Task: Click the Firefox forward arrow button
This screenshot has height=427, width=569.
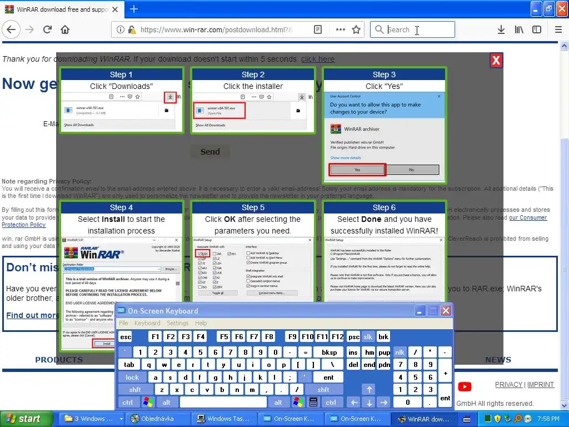Action: (x=29, y=29)
